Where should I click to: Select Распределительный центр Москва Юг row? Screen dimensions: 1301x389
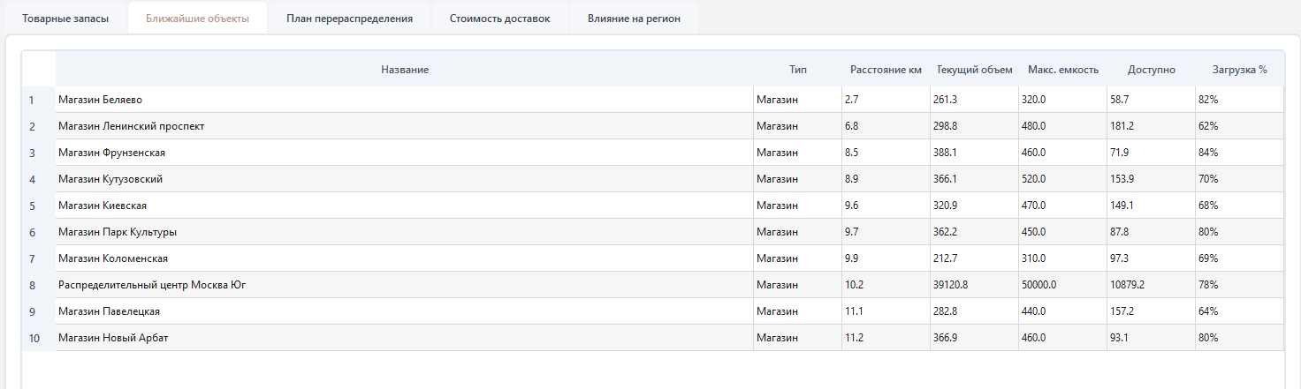(151, 285)
